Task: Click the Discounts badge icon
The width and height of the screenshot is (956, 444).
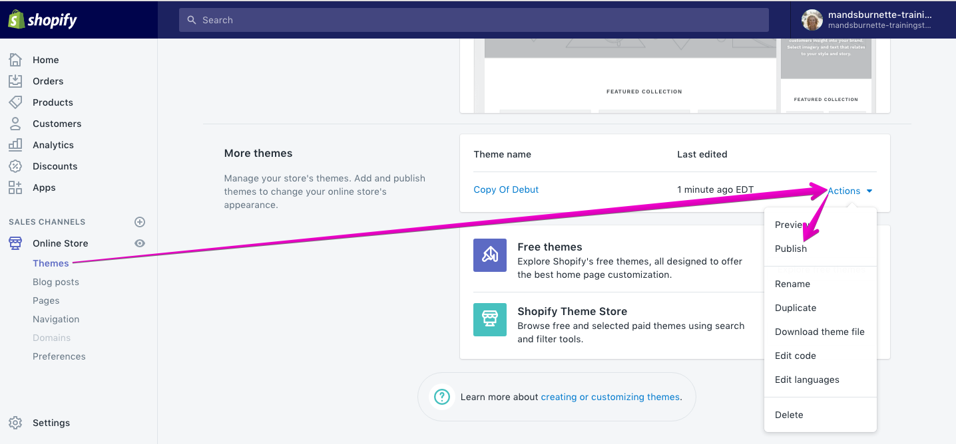Action: pyautogui.click(x=15, y=166)
